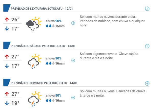
Task: Select the chuva 90% label for Saturday
Action: click(54, 58)
